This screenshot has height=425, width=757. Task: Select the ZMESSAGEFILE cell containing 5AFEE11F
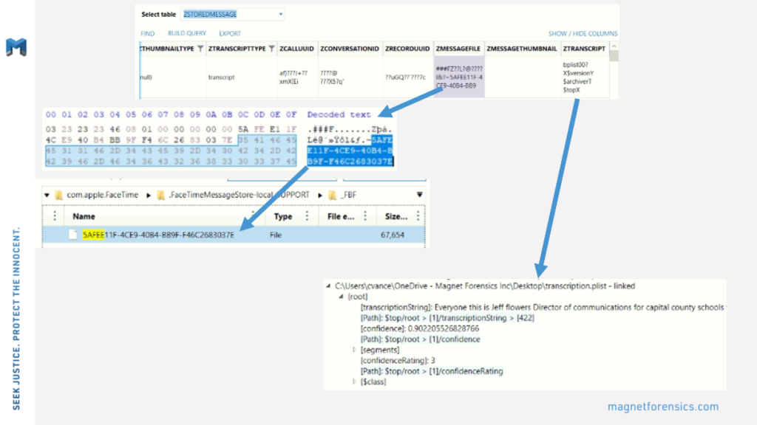458,77
